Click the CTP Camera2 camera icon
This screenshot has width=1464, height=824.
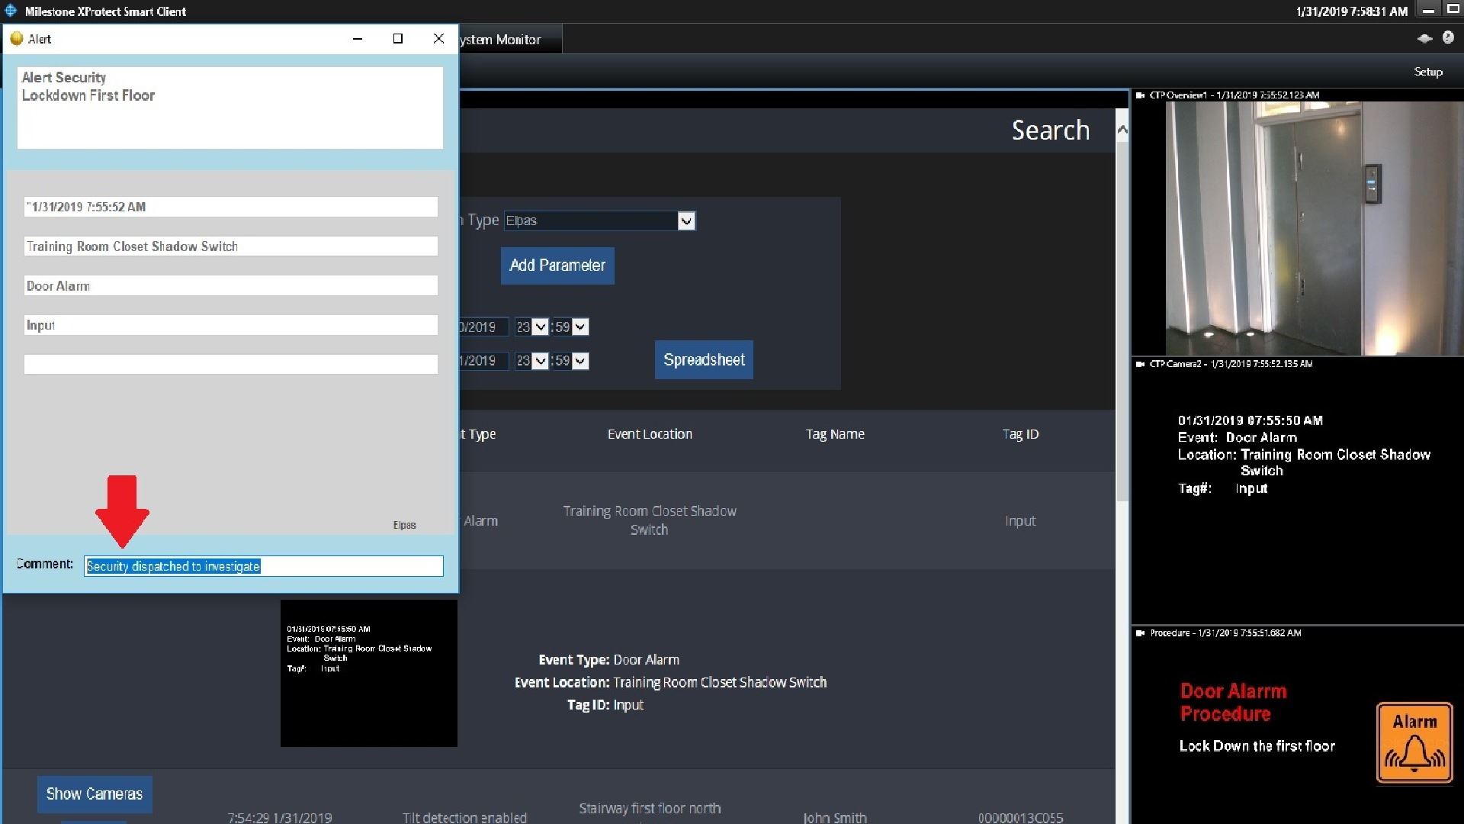[1140, 364]
